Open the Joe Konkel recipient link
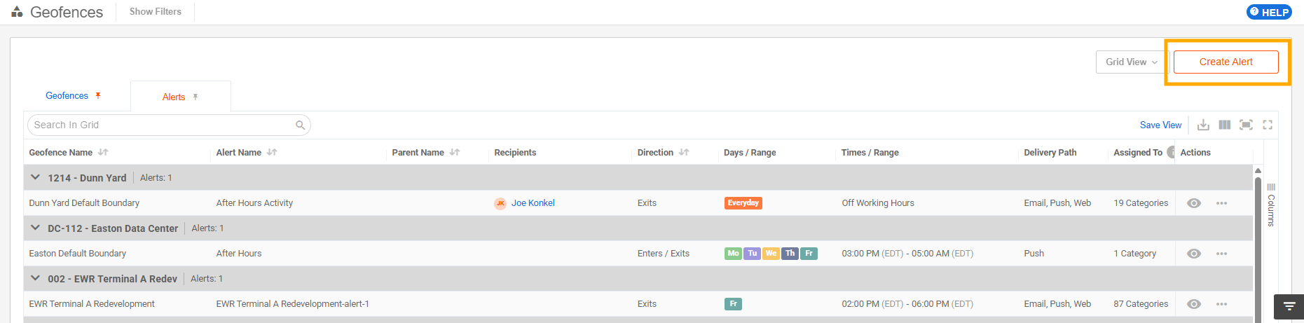This screenshot has width=1304, height=323. [533, 203]
